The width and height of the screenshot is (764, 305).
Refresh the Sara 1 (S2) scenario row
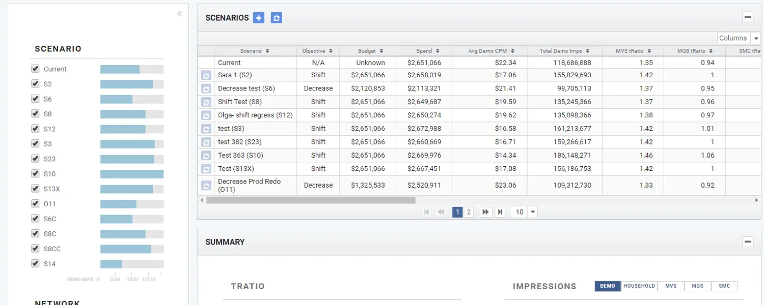[x=206, y=75]
